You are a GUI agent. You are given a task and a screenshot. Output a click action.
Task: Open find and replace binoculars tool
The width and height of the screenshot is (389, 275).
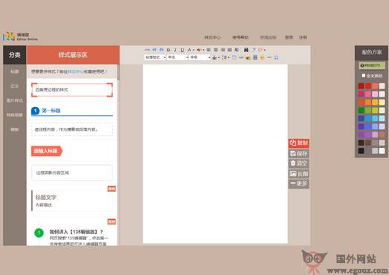click(x=246, y=50)
